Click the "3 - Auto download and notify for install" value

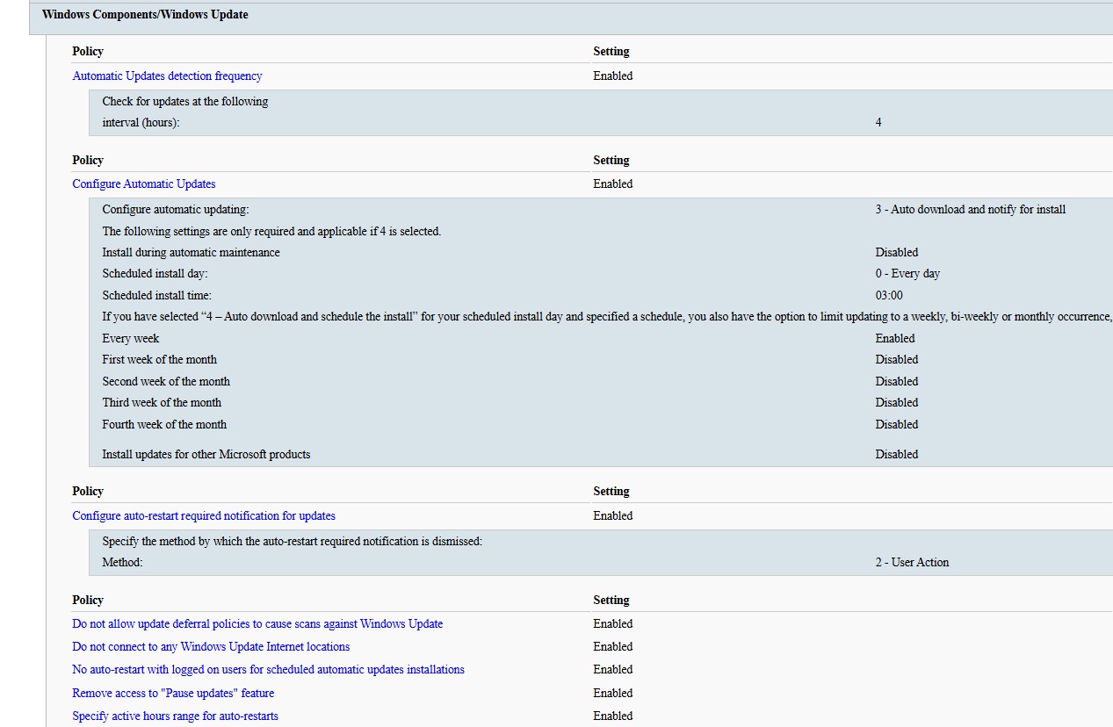970,210
